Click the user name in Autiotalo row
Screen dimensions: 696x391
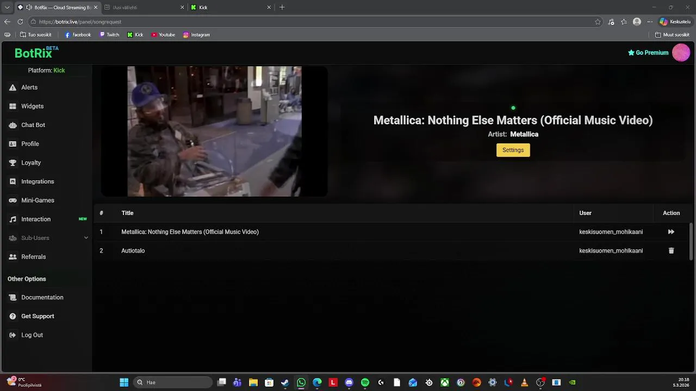[x=611, y=251]
